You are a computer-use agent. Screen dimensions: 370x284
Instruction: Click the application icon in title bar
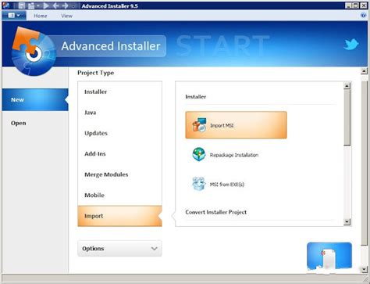tap(5, 5)
